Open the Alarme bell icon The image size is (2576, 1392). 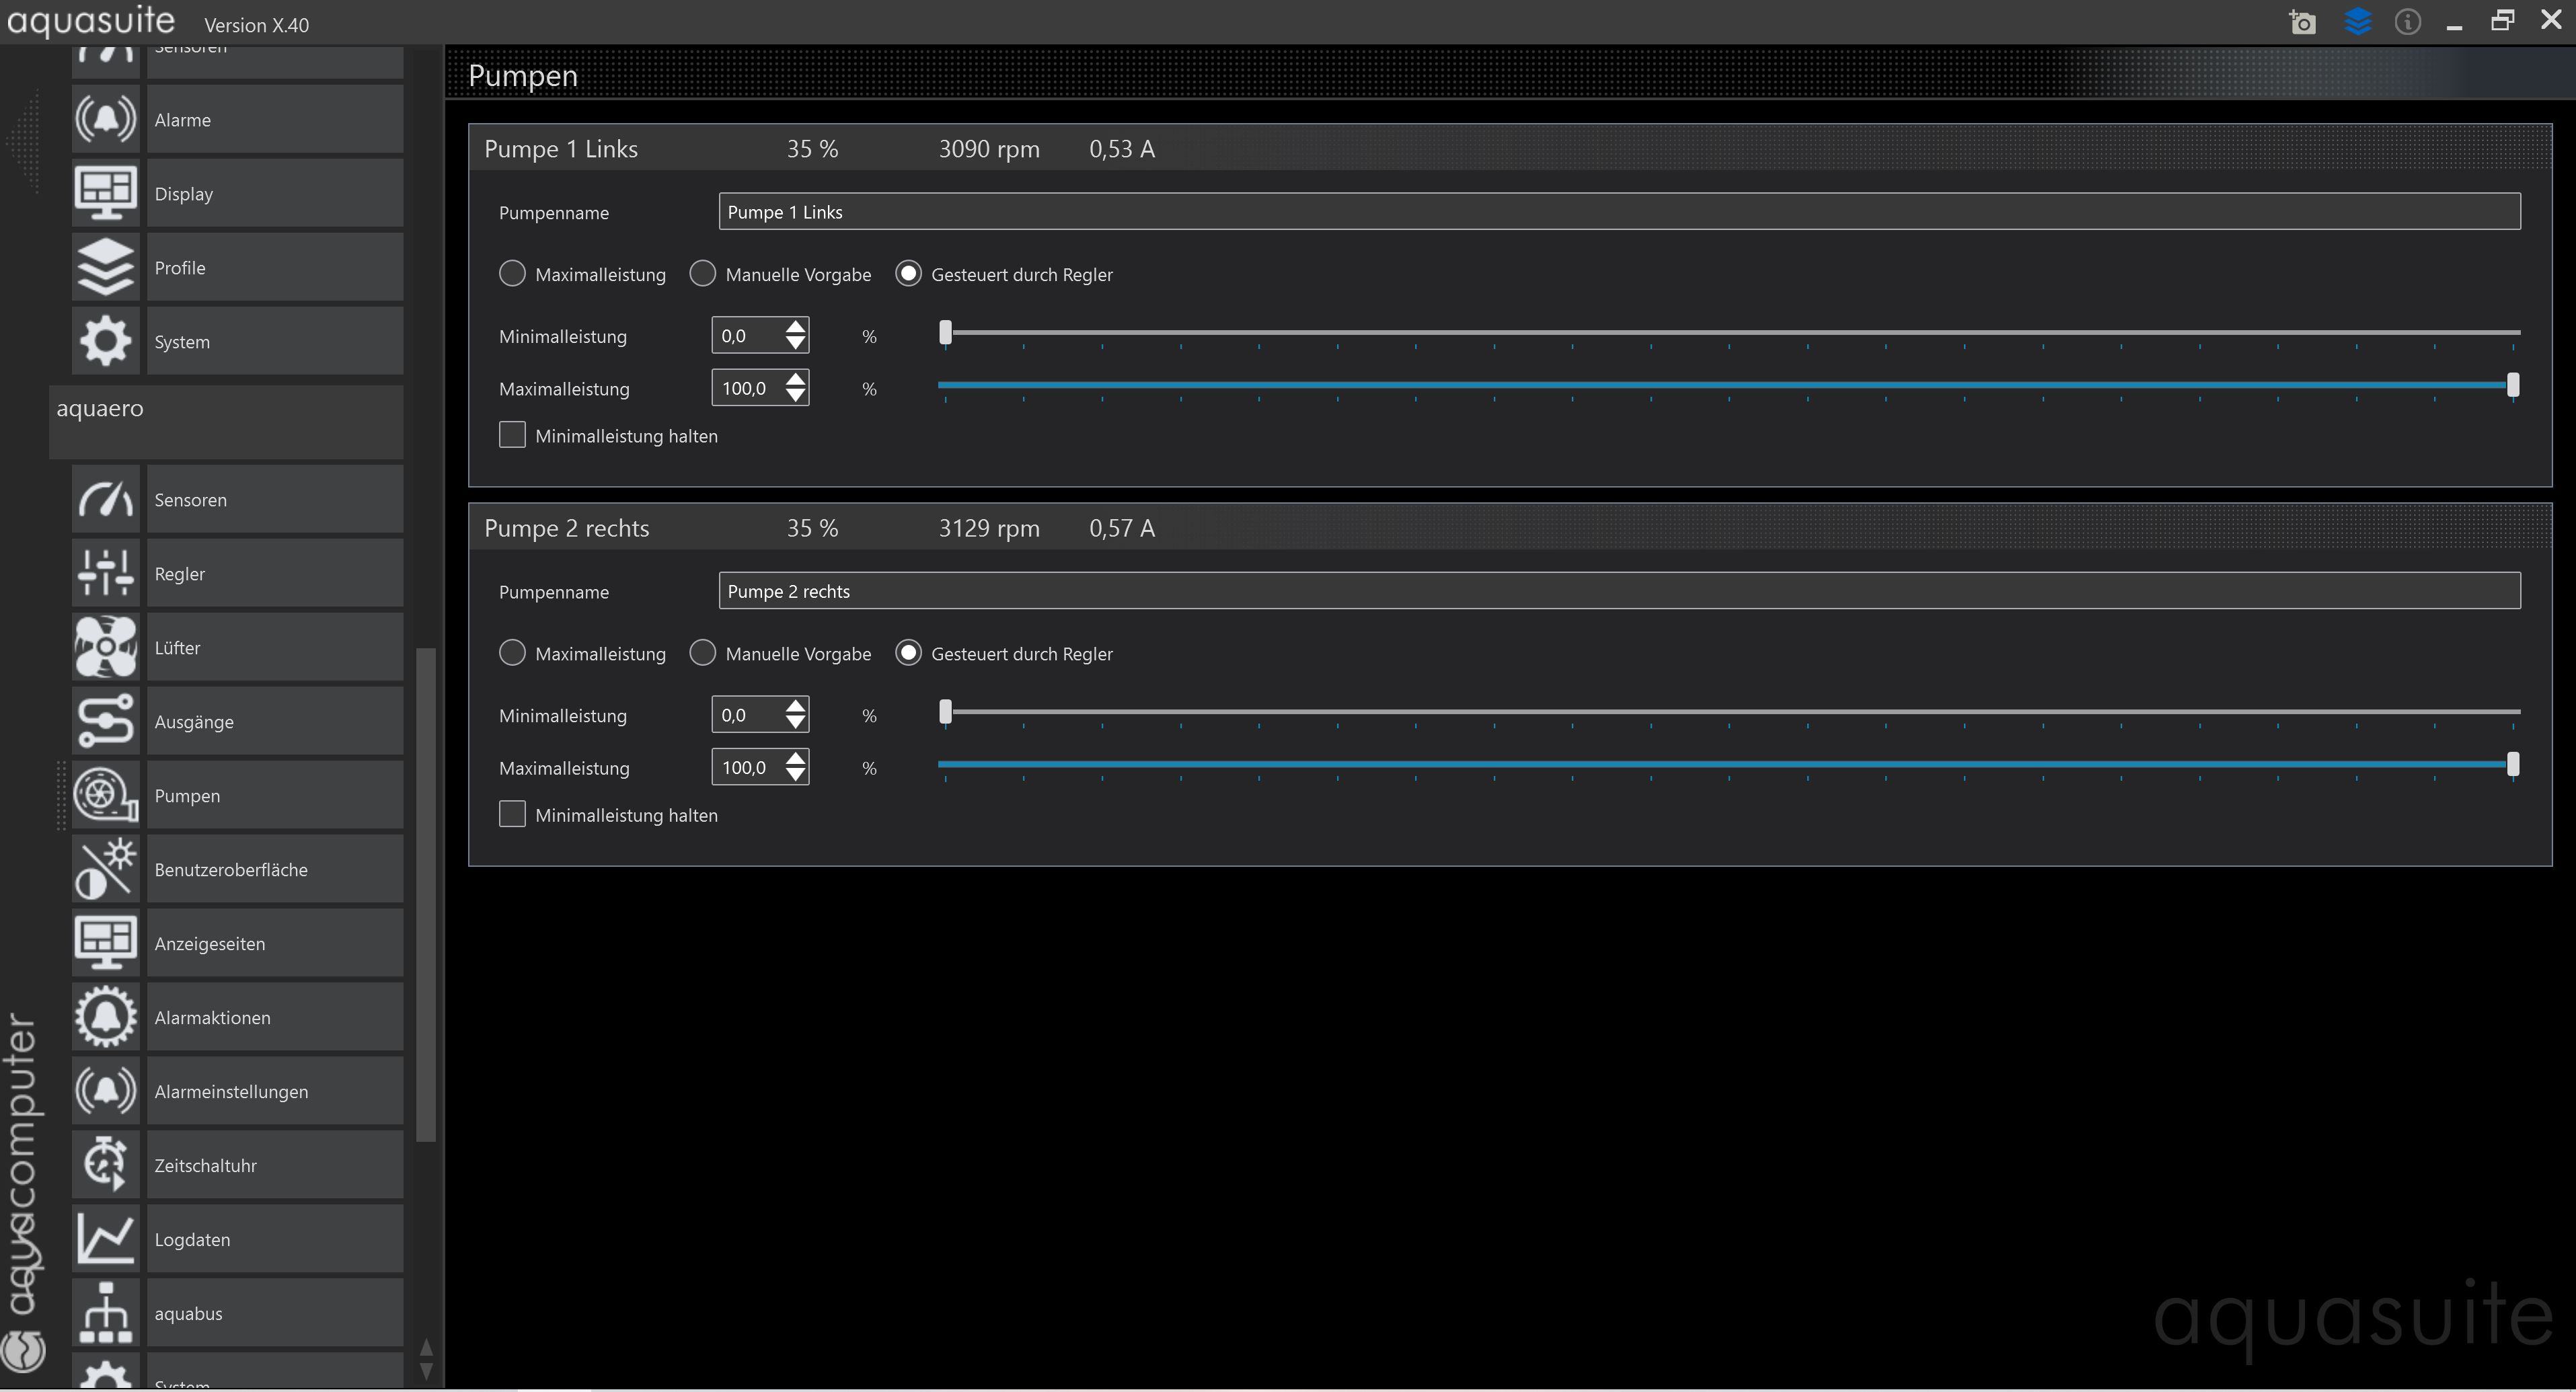pyautogui.click(x=105, y=119)
